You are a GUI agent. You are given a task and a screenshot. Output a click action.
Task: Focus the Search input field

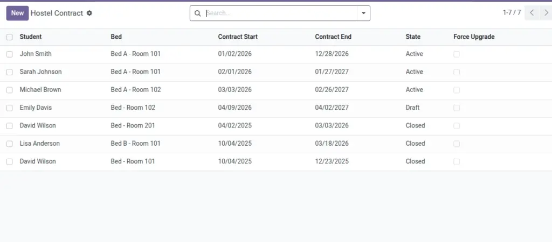pos(280,13)
